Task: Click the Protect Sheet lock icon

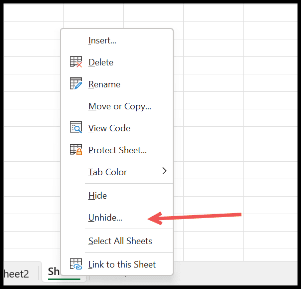Action: pyautogui.click(x=76, y=149)
